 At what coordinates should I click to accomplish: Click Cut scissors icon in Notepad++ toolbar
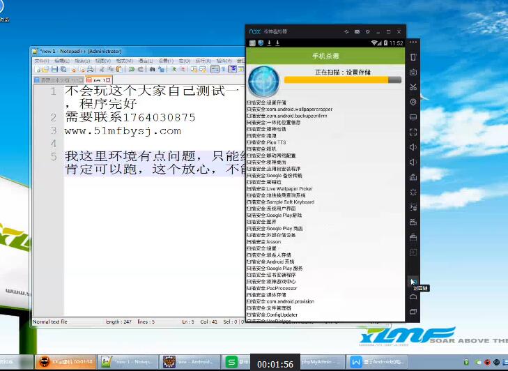coord(102,69)
